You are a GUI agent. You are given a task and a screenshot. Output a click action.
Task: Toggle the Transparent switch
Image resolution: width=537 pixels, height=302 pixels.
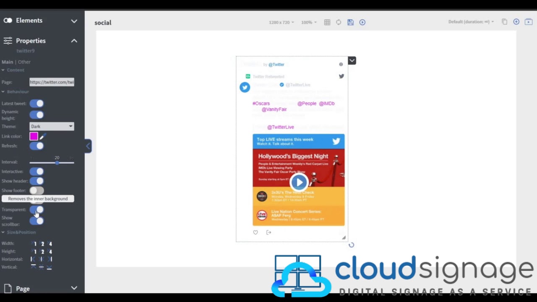point(36,210)
